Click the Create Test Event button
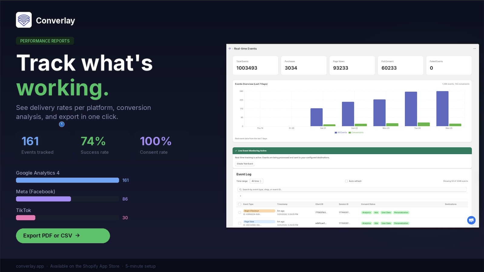The width and height of the screenshot is (484, 272). [245, 164]
